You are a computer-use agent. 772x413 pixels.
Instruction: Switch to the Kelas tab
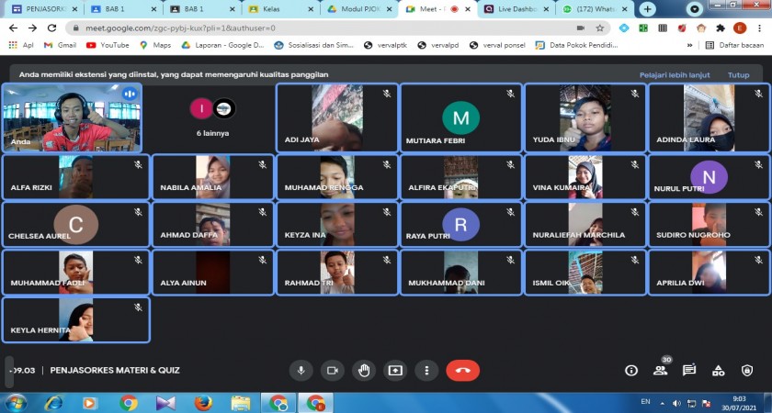point(280,9)
